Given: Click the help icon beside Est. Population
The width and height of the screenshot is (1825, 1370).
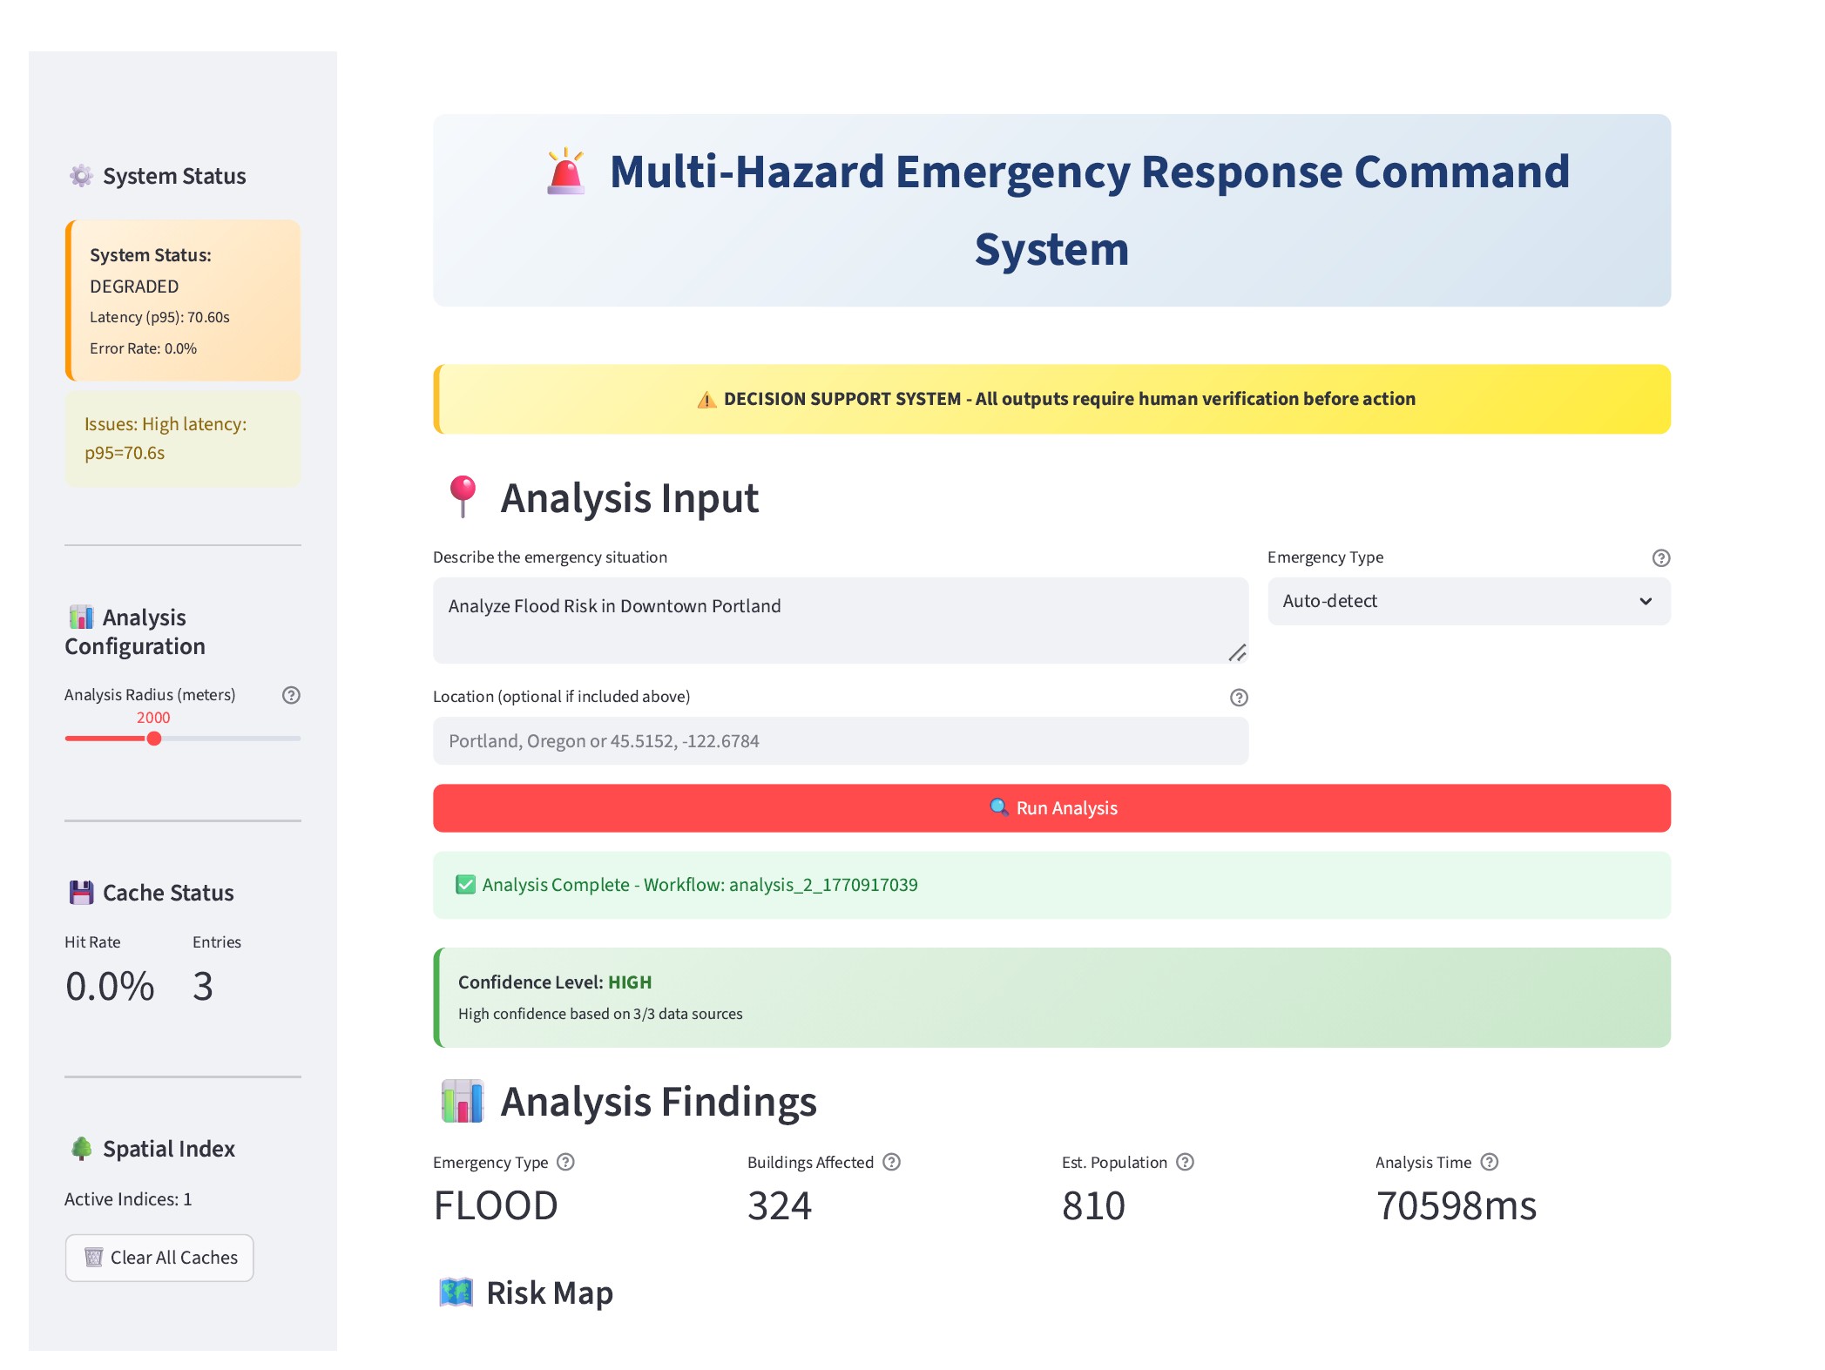Looking at the screenshot, I should click(1184, 1161).
